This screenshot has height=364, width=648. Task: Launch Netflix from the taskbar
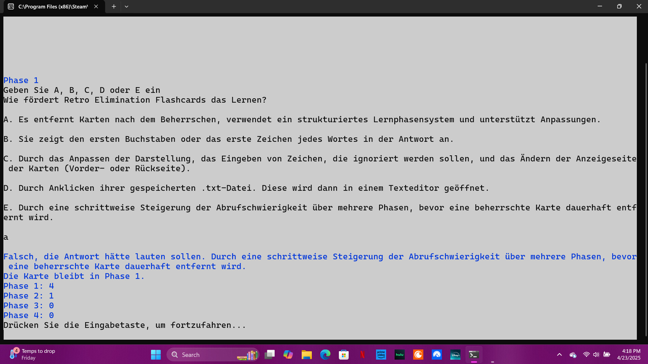coord(363,355)
